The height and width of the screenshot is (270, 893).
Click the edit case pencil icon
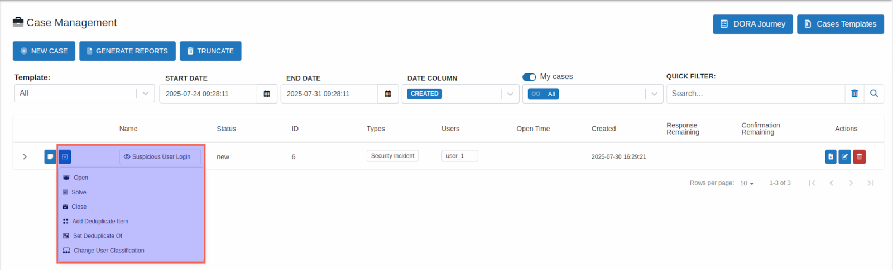point(845,157)
